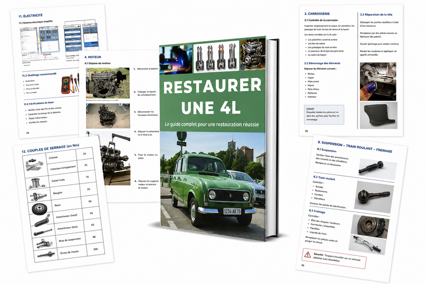Click the heading "11. ÉLECTRICITÉ"
Screen dimensions: 426x284
pyautogui.click(x=31, y=16)
